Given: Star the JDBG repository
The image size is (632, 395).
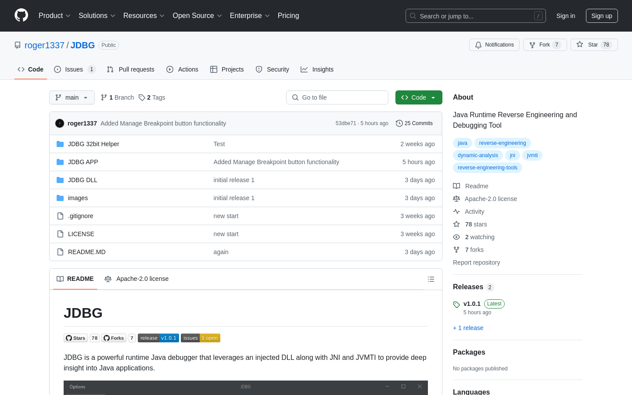Looking at the screenshot, I should pyautogui.click(x=594, y=45).
